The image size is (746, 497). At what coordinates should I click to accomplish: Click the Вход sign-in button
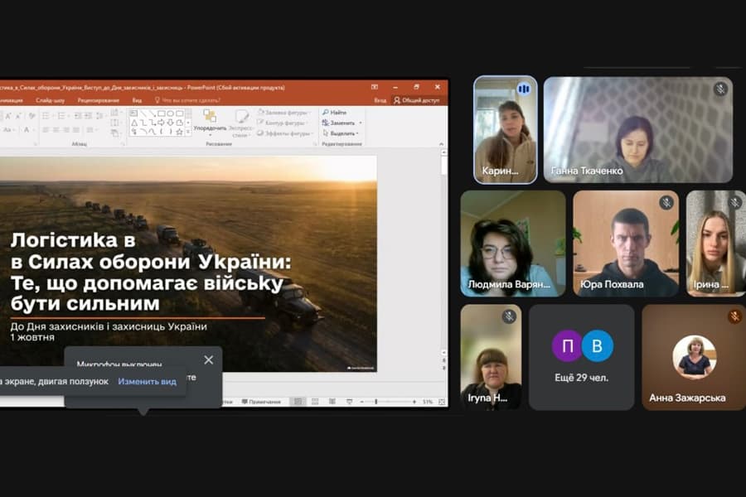pyautogui.click(x=380, y=100)
